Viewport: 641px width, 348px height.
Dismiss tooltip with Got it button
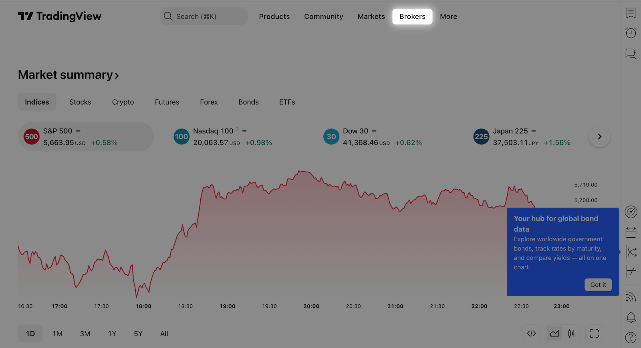[x=598, y=285]
